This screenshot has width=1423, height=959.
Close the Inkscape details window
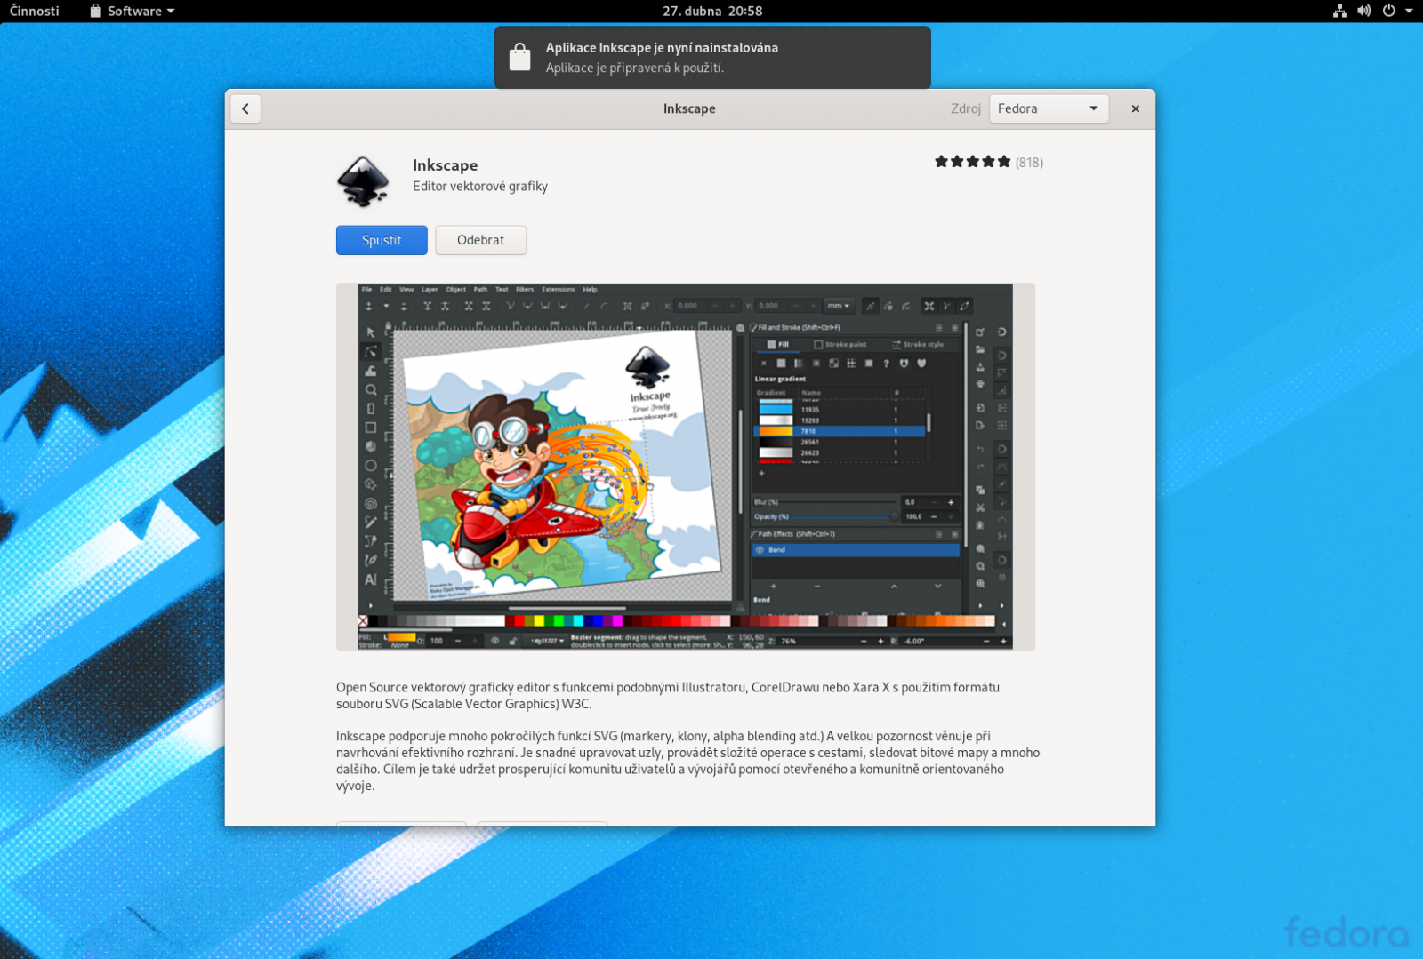click(1135, 108)
